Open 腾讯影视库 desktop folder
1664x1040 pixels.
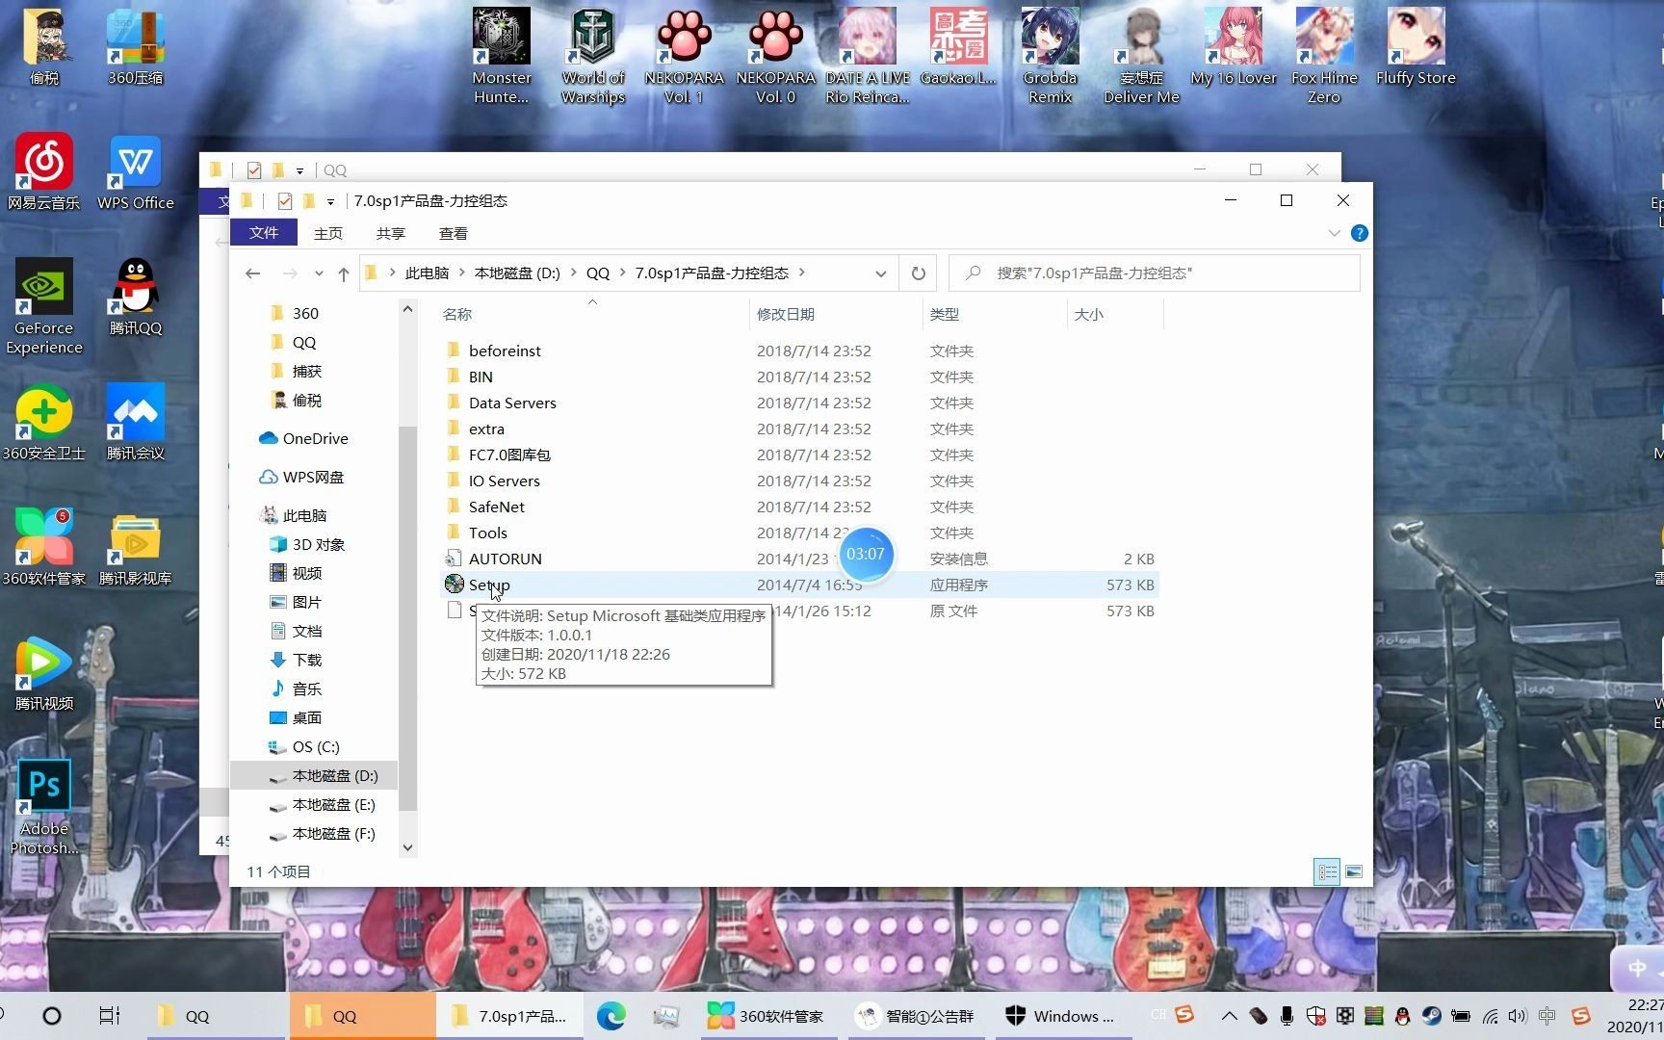point(136,547)
